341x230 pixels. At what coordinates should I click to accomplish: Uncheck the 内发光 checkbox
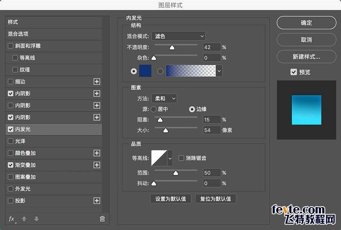10,129
